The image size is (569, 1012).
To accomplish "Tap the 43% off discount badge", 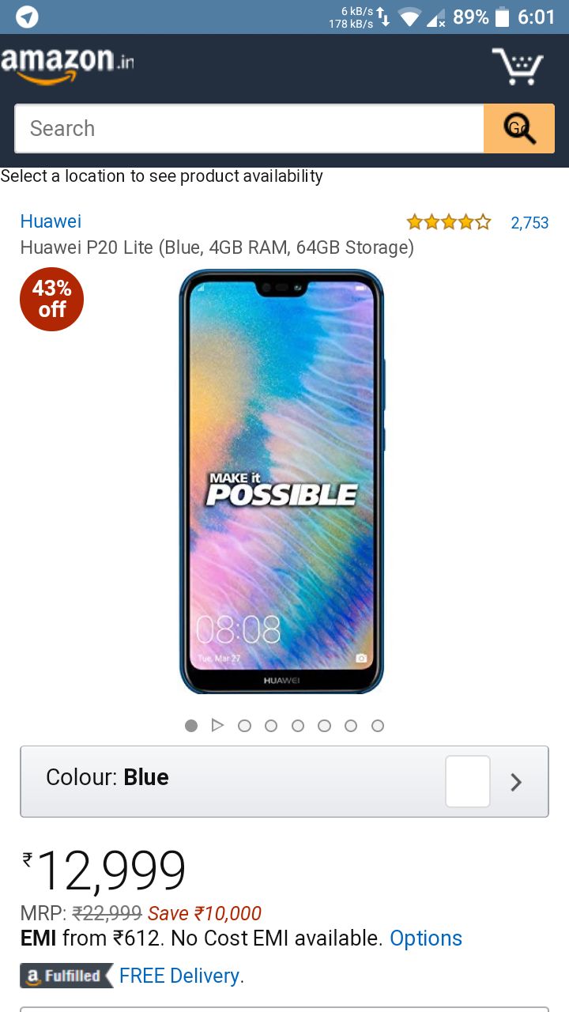I will click(x=51, y=299).
